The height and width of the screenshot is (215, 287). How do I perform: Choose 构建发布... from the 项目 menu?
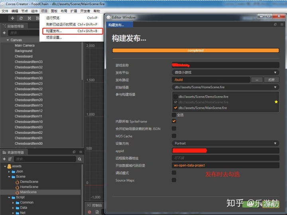click(73, 31)
